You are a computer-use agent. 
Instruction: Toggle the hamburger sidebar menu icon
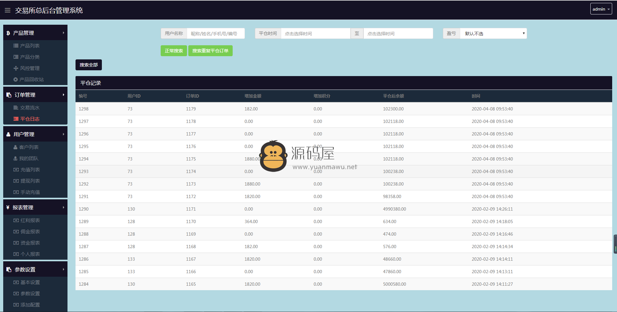pyautogui.click(x=8, y=10)
